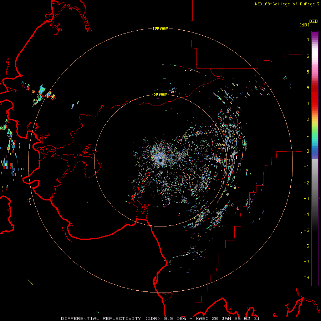Viewport: 321px width, 321px height.
Task: Click the 4 dB value on the color scale
Action: click(x=308, y=88)
